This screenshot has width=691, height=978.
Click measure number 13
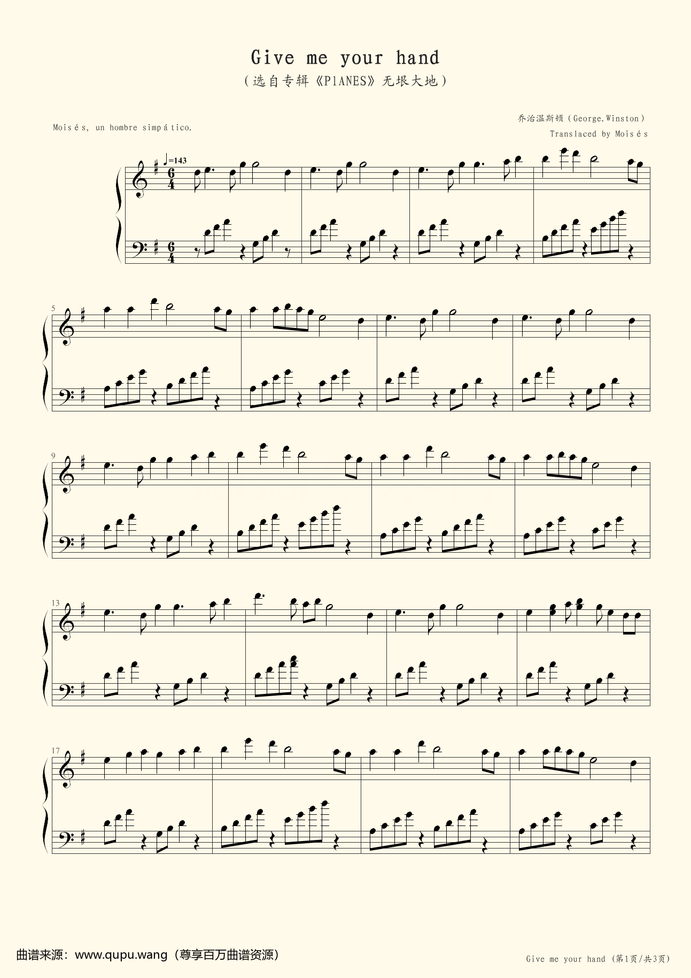pyautogui.click(x=56, y=602)
